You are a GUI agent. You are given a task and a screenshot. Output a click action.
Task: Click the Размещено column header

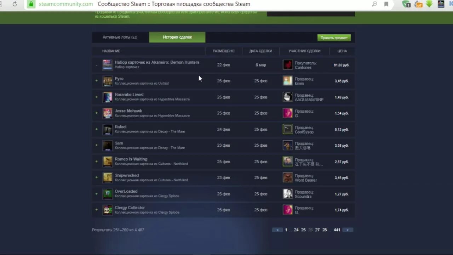click(224, 51)
